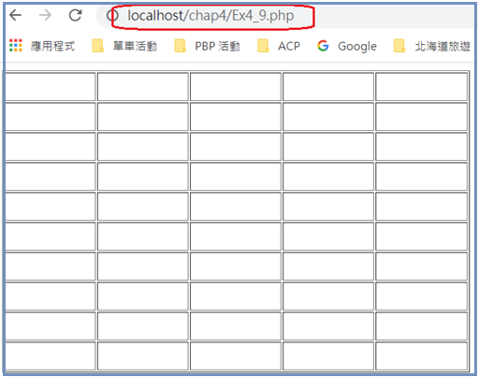478x377 pixels.
Task: Click the first table cell in top row
Action: [51, 87]
